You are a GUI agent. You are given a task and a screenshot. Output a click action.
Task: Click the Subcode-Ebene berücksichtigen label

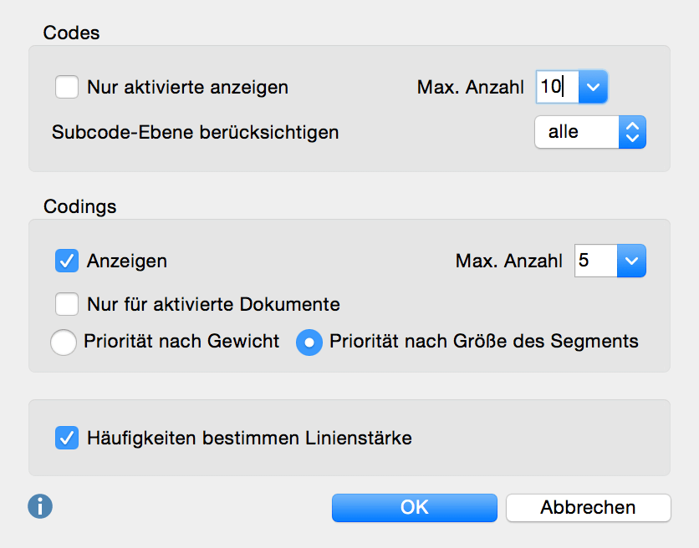pyautogui.click(x=196, y=132)
